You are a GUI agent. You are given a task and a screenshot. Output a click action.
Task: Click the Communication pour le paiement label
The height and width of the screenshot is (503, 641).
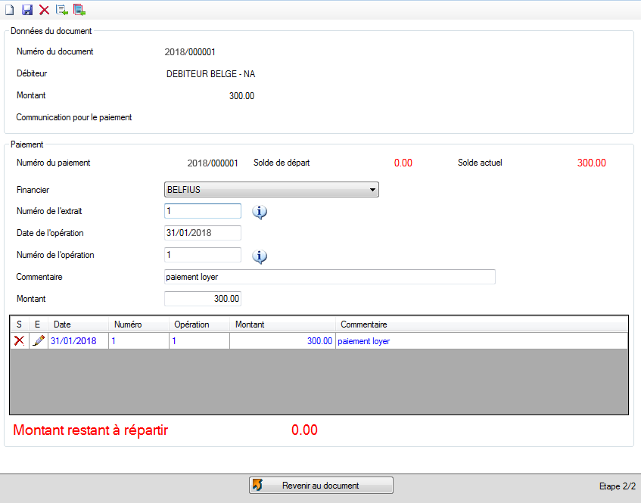pyautogui.click(x=74, y=117)
